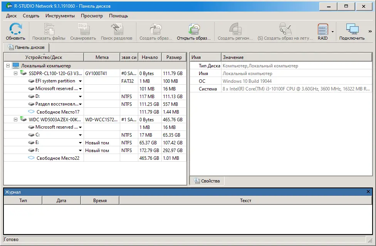
Task: Click the Текст column header in Журнал
Action: (245, 201)
